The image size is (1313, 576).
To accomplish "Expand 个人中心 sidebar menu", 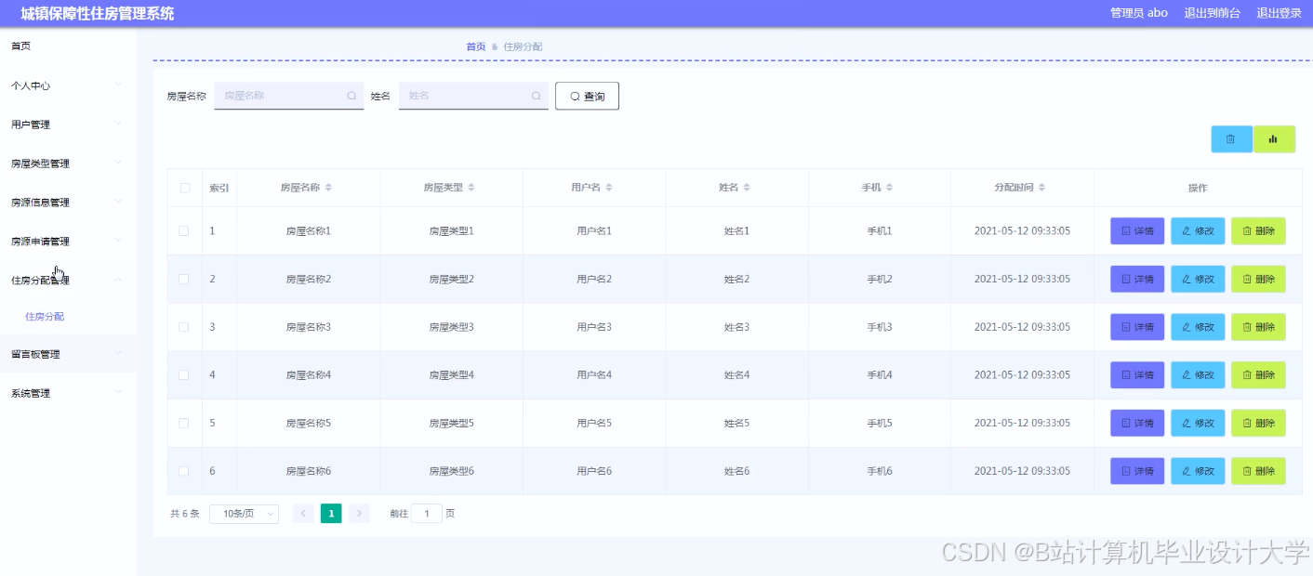I will (68, 85).
